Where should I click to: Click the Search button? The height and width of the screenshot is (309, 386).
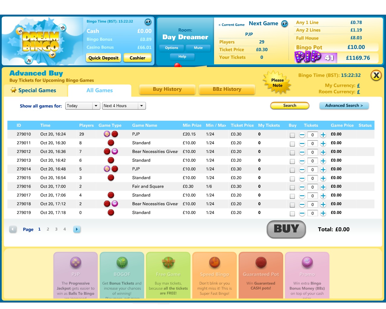[x=289, y=106]
